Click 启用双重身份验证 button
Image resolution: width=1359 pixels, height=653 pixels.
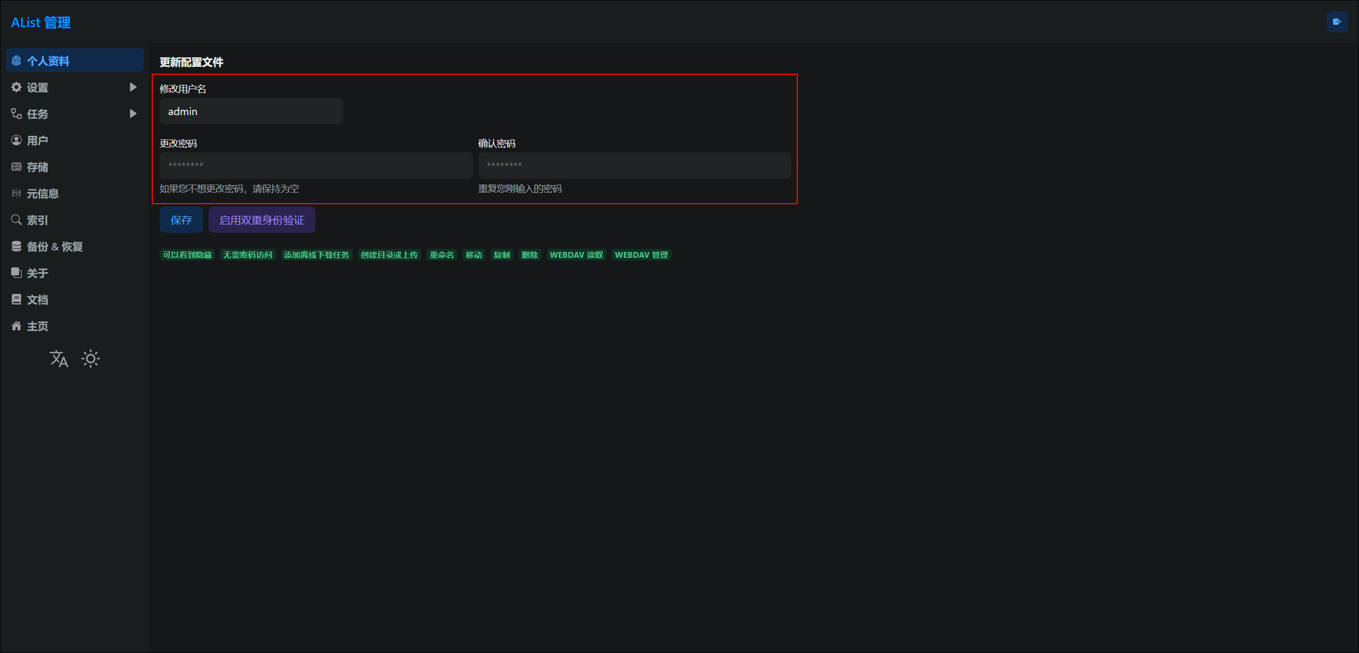click(262, 220)
